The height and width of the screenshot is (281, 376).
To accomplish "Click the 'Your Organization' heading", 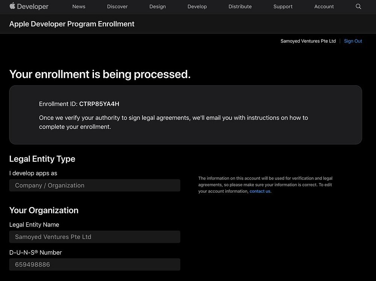I will tap(44, 210).
